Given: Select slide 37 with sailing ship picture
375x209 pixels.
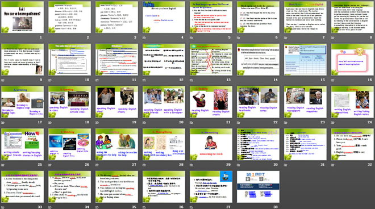Looking at the screenshot, I should pyautogui.click(x=211, y=187).
